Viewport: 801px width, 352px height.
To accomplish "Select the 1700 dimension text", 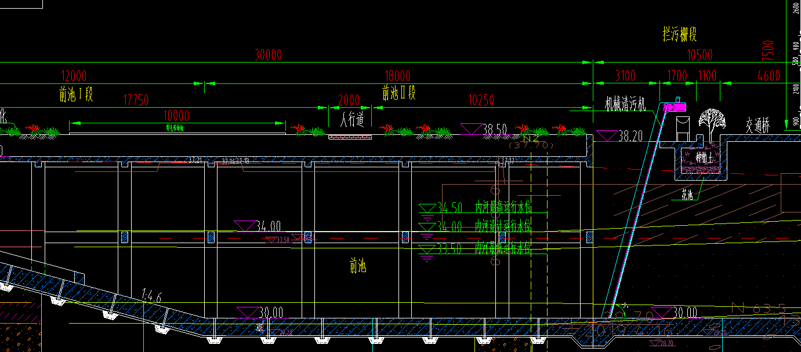I will tap(677, 76).
